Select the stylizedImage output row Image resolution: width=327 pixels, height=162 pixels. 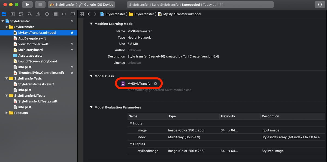226,151
